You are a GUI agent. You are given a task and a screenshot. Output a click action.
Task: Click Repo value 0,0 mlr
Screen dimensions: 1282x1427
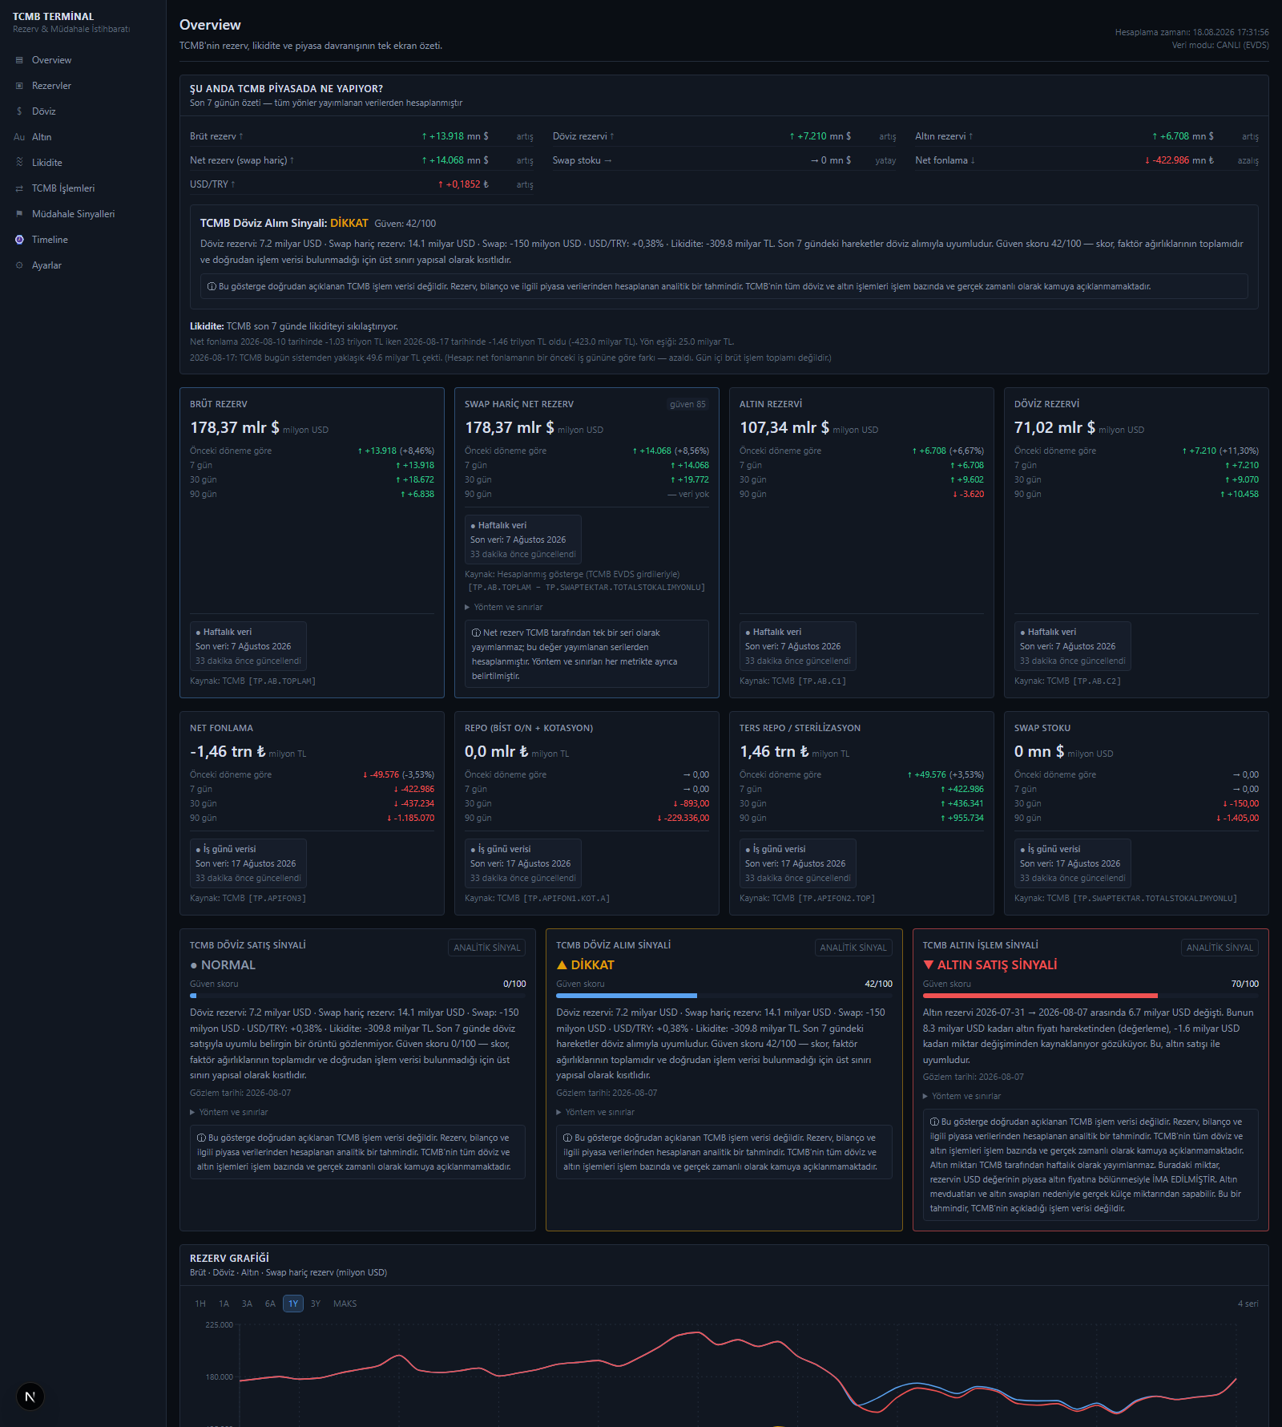pos(496,751)
